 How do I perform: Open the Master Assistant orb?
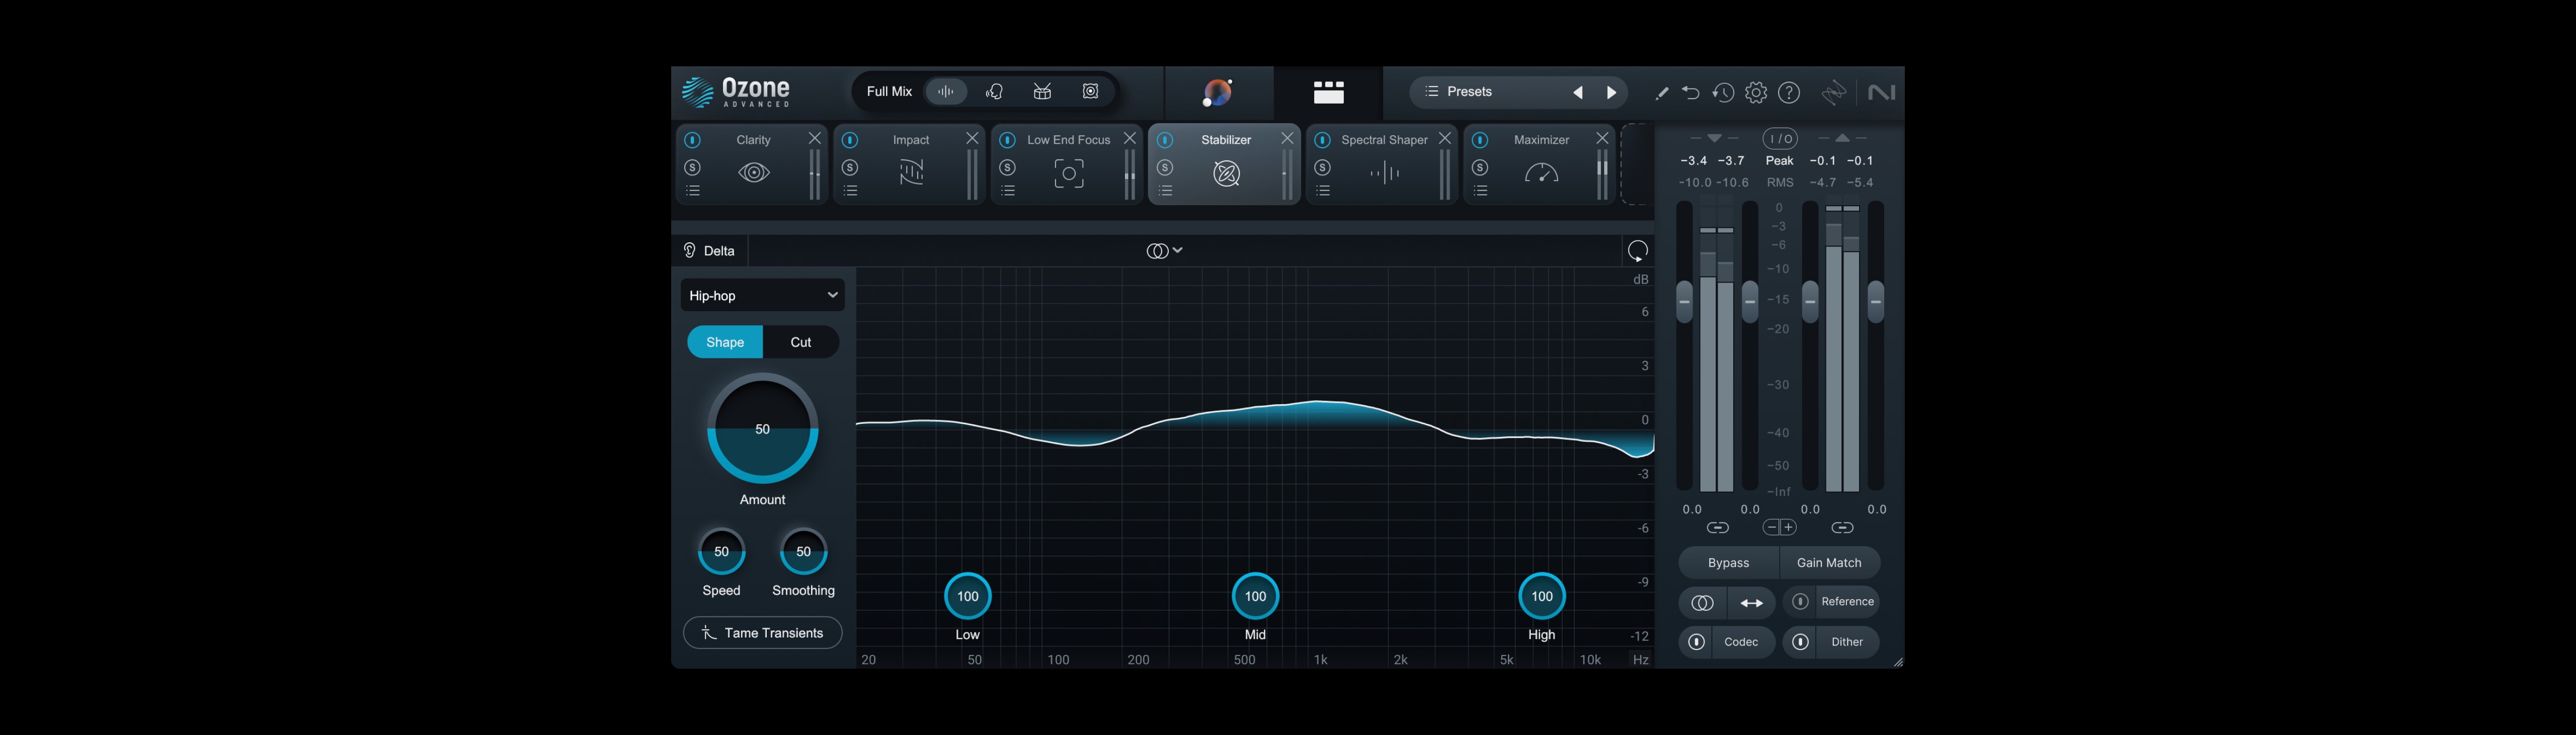click(x=1218, y=93)
